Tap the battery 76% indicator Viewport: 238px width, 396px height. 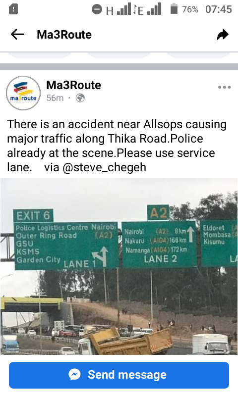click(x=184, y=9)
